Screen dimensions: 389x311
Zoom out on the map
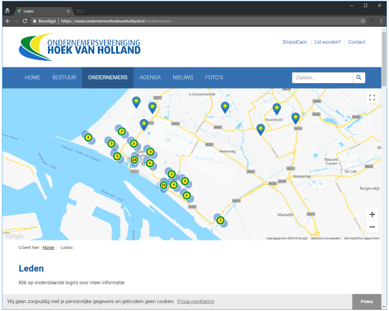click(x=372, y=227)
